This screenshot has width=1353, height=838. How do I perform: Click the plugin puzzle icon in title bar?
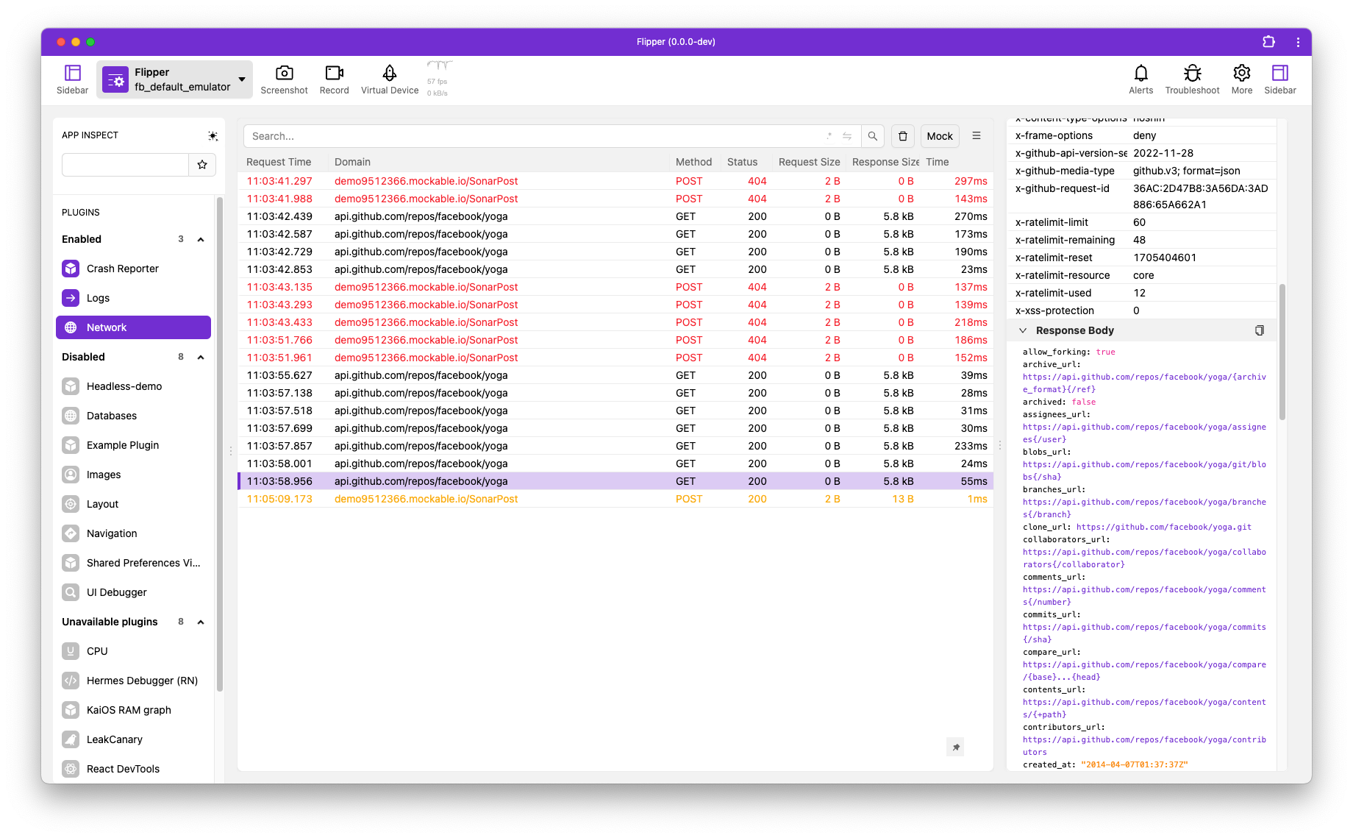pyautogui.click(x=1268, y=42)
